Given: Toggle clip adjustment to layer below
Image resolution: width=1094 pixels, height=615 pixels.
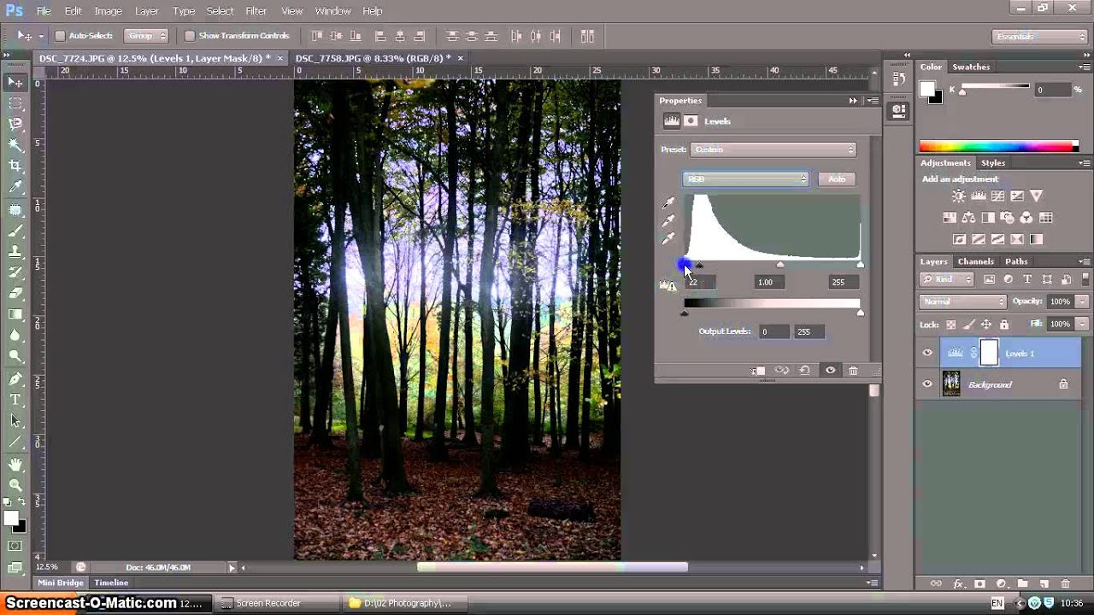Looking at the screenshot, I should (x=758, y=371).
